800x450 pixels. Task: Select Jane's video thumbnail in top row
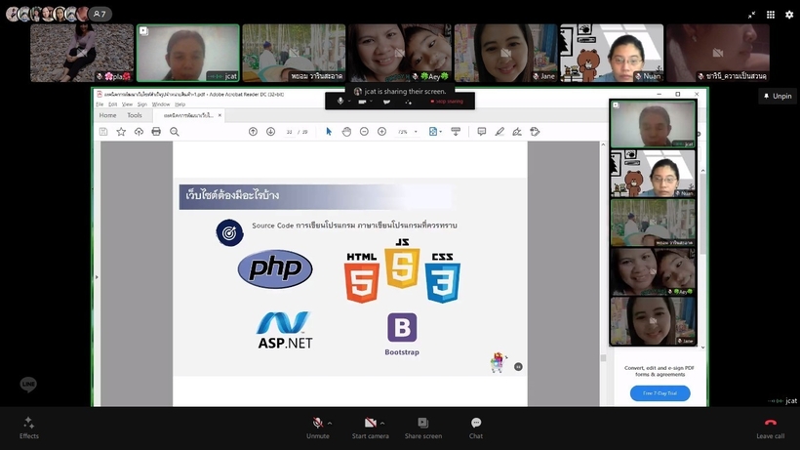[505, 53]
